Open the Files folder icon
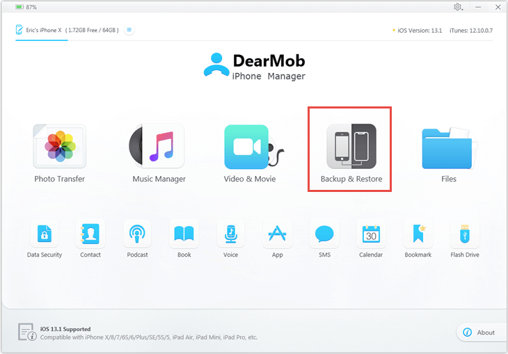 tap(449, 147)
